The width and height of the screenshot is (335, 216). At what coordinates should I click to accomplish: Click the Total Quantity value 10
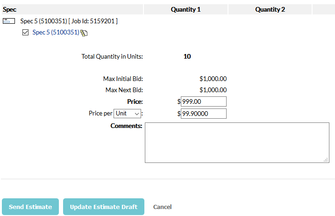point(187,56)
